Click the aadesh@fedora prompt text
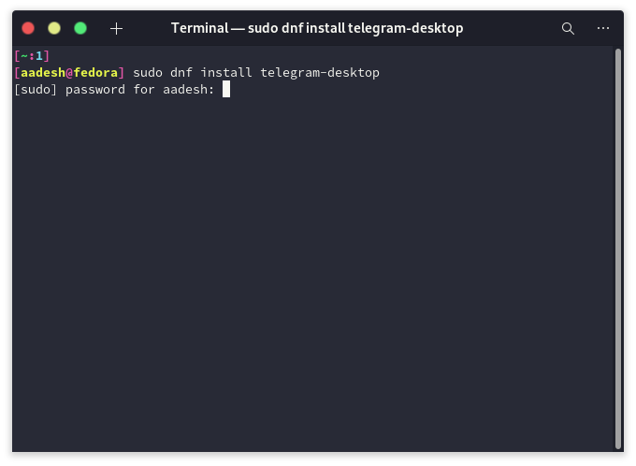Screen dimensions: 636x466 click(69, 73)
